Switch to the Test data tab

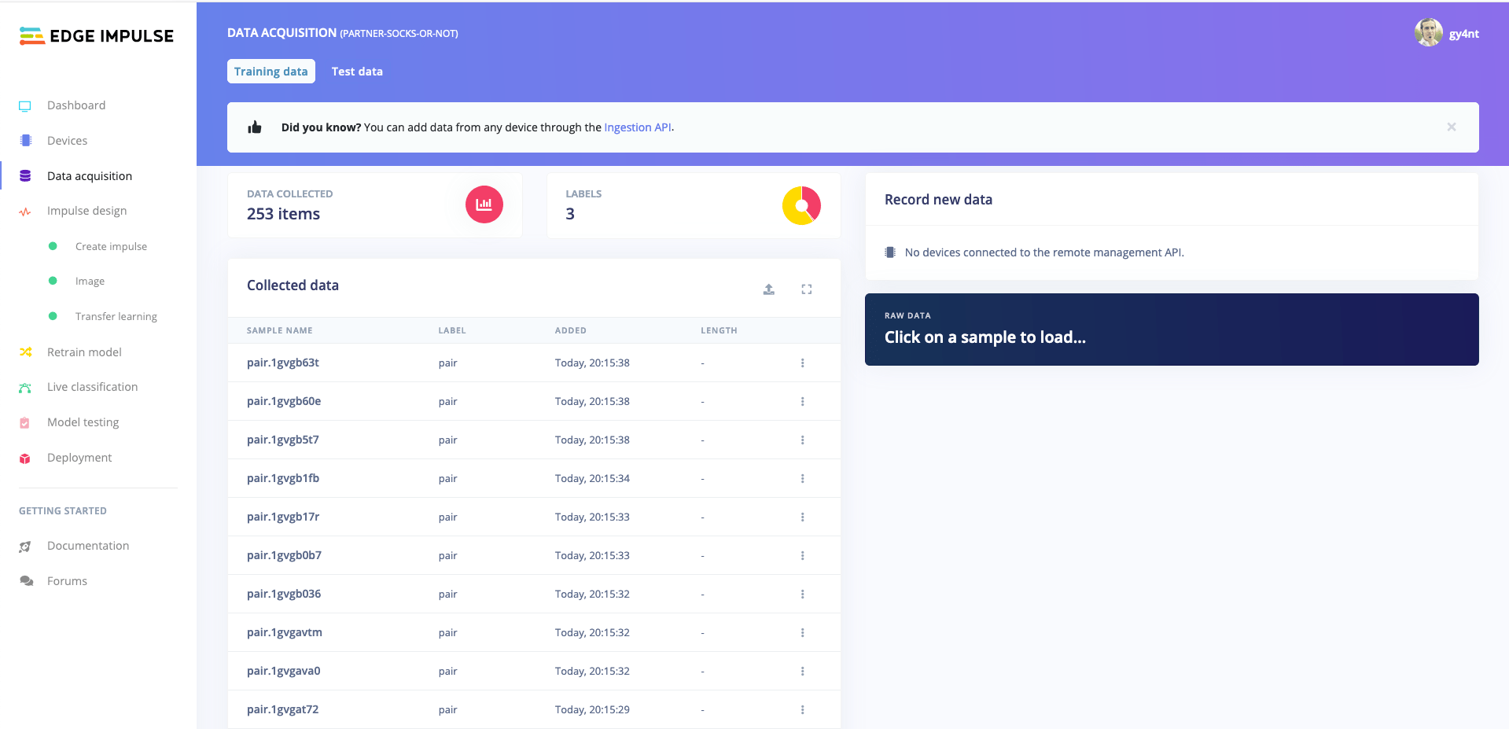(x=357, y=71)
